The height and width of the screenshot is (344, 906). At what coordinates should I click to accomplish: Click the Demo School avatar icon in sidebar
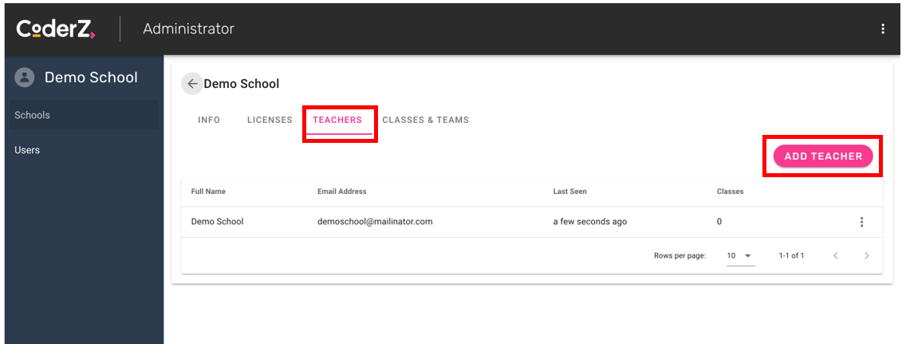[x=26, y=77]
